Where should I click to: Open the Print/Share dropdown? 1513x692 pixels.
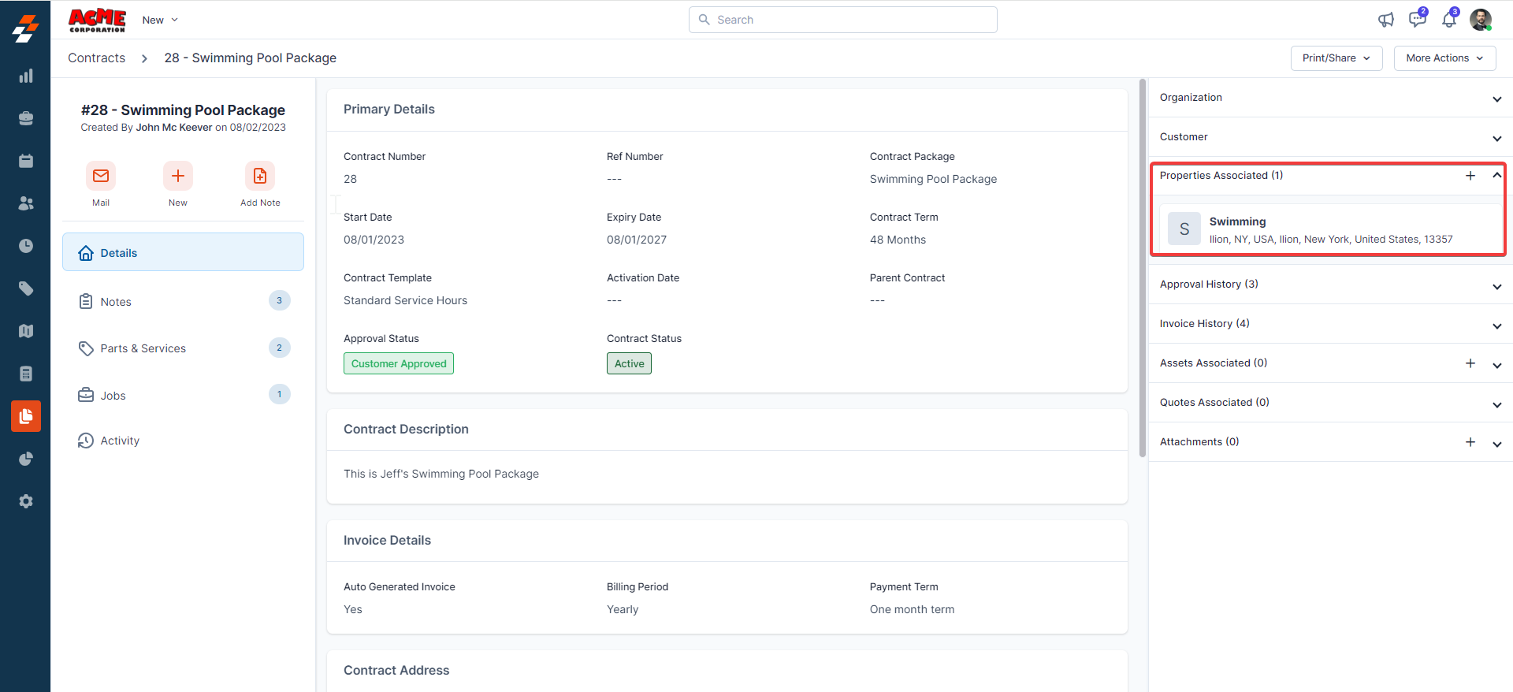1336,58
